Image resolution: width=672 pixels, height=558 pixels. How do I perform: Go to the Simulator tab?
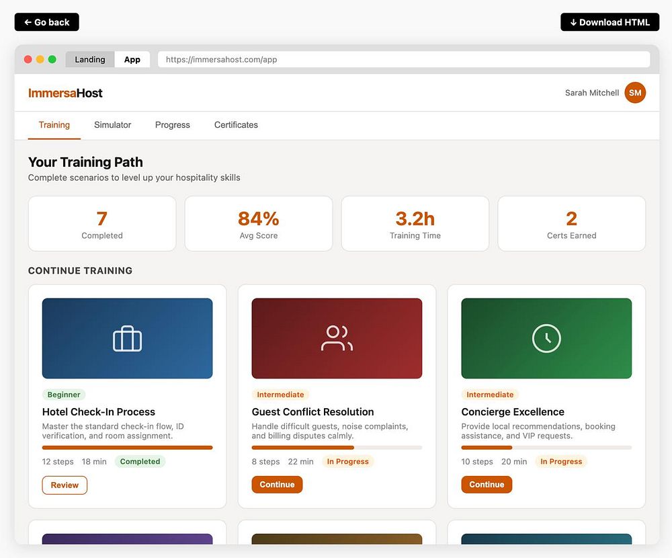click(x=113, y=125)
